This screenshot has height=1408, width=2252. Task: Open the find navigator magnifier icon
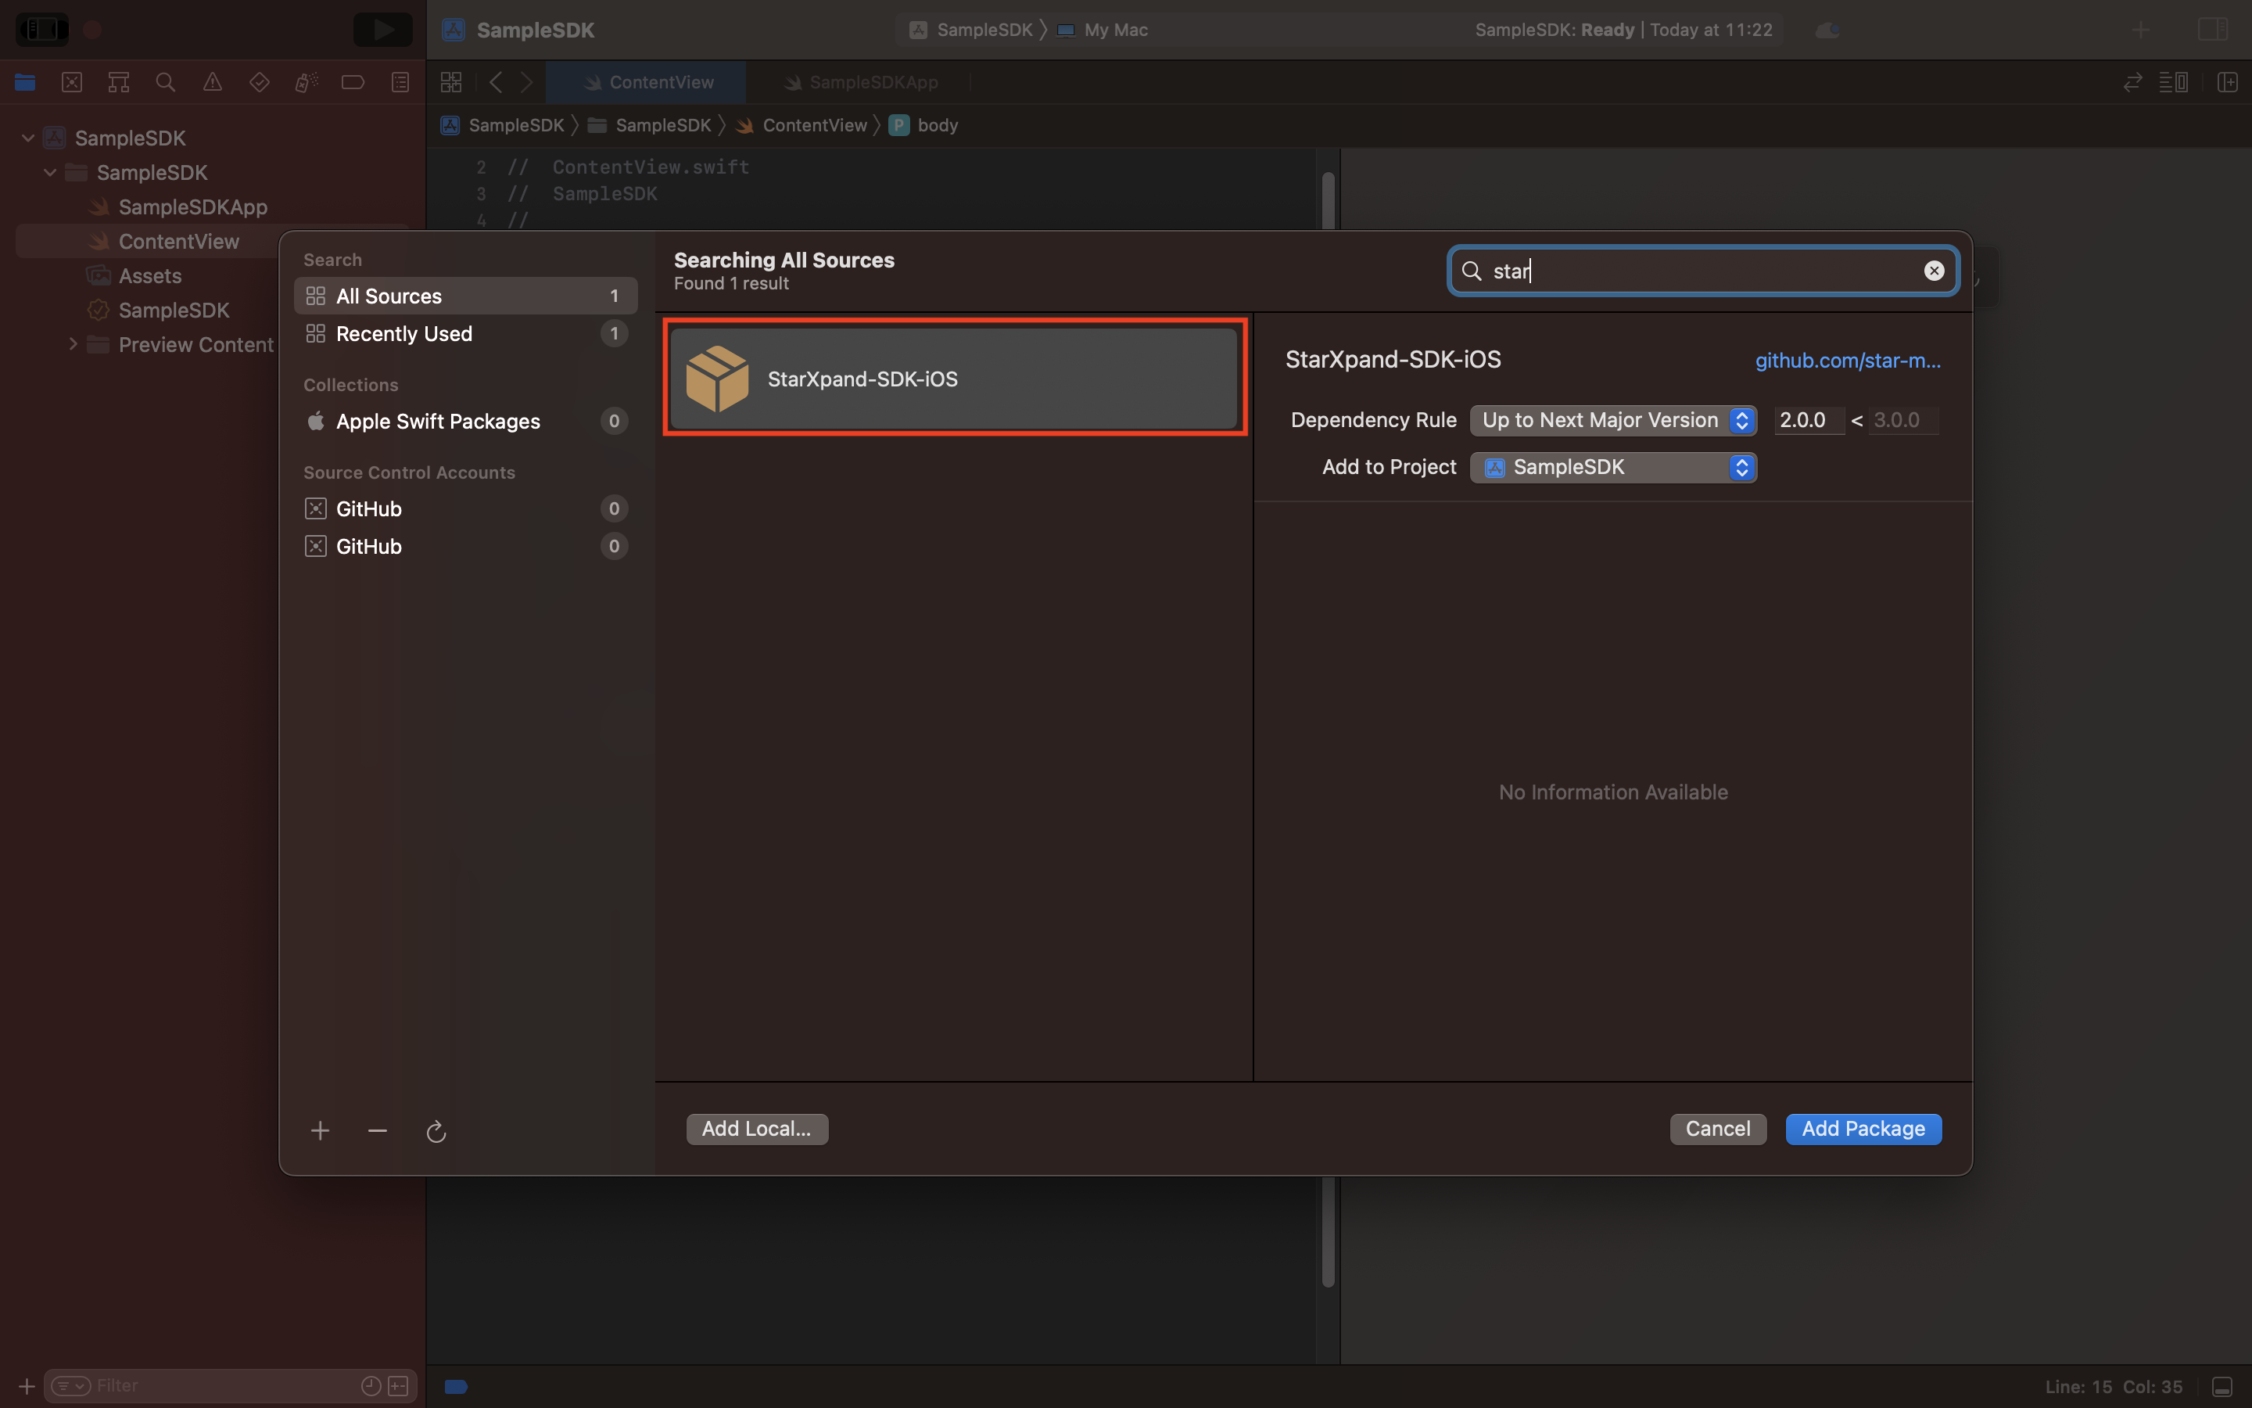click(166, 82)
